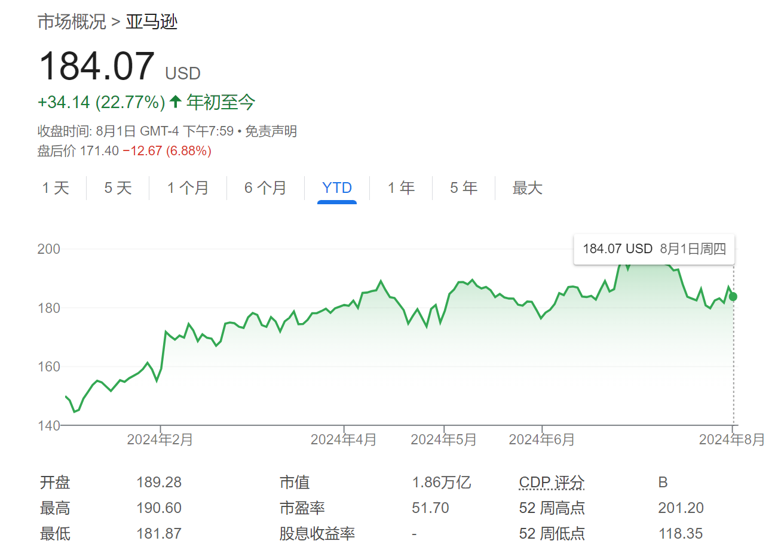This screenshot has width=781, height=550.
Task: Open the 1个月 chart view
Action: pos(188,188)
